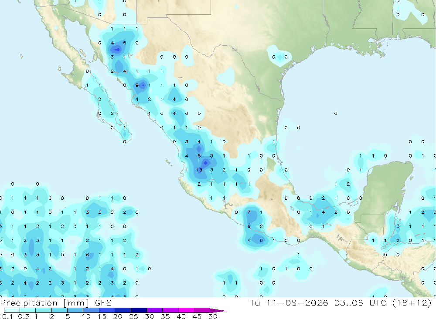Image resolution: width=436 pixels, height=319 pixels.
Task: Choose the 45–50 mm legend swatch
Action: (x=202, y=310)
